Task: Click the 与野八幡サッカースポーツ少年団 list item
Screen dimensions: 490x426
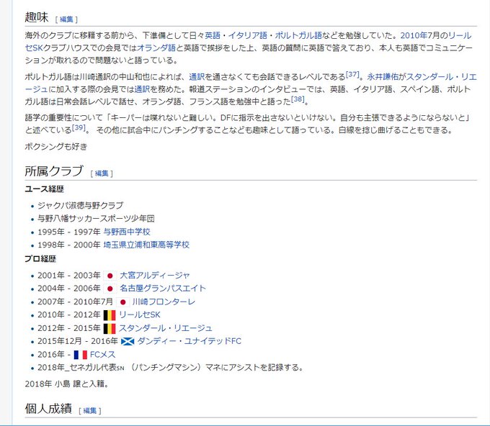Action: point(97,219)
